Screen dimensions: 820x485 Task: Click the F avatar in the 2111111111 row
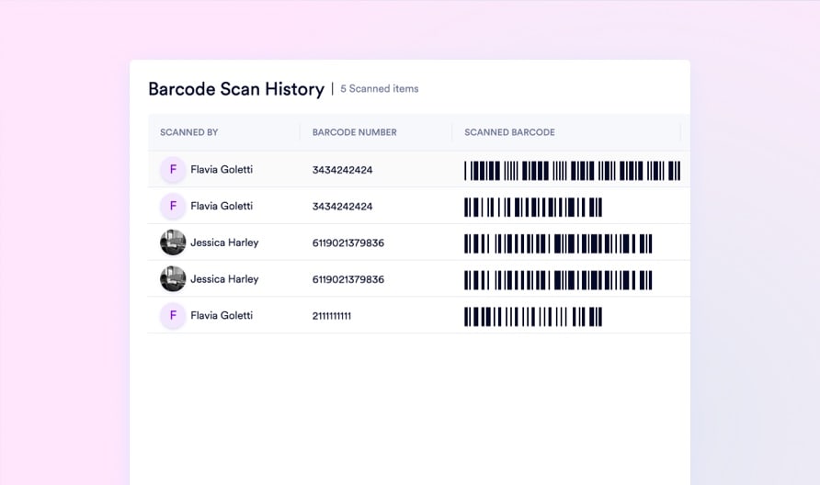coord(173,316)
